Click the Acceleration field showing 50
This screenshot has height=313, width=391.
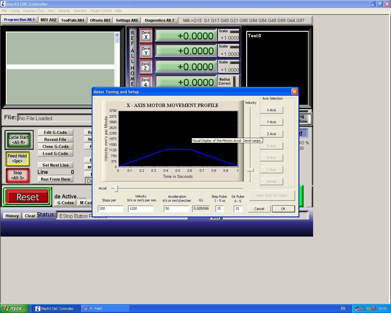click(x=177, y=209)
